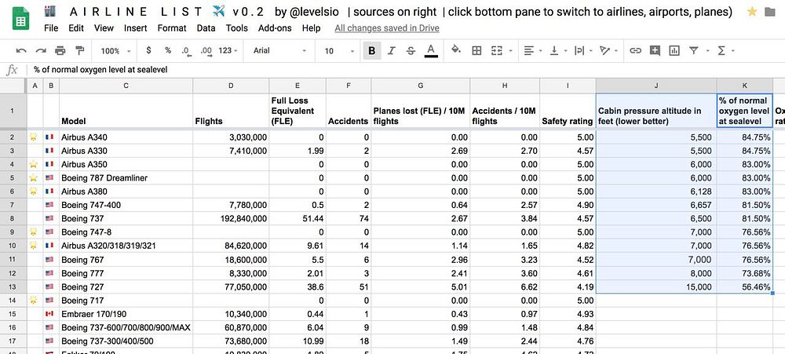The width and height of the screenshot is (785, 354).
Task: Print the spreadsheet
Action: coord(60,50)
